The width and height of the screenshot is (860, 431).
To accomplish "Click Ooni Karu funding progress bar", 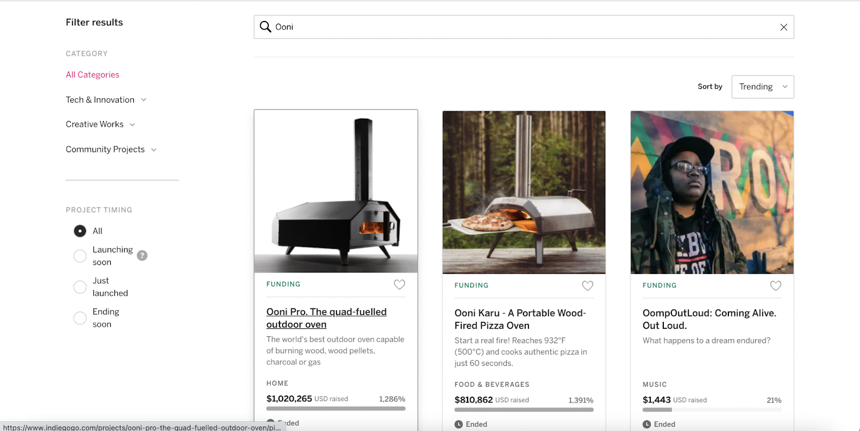I will point(524,410).
